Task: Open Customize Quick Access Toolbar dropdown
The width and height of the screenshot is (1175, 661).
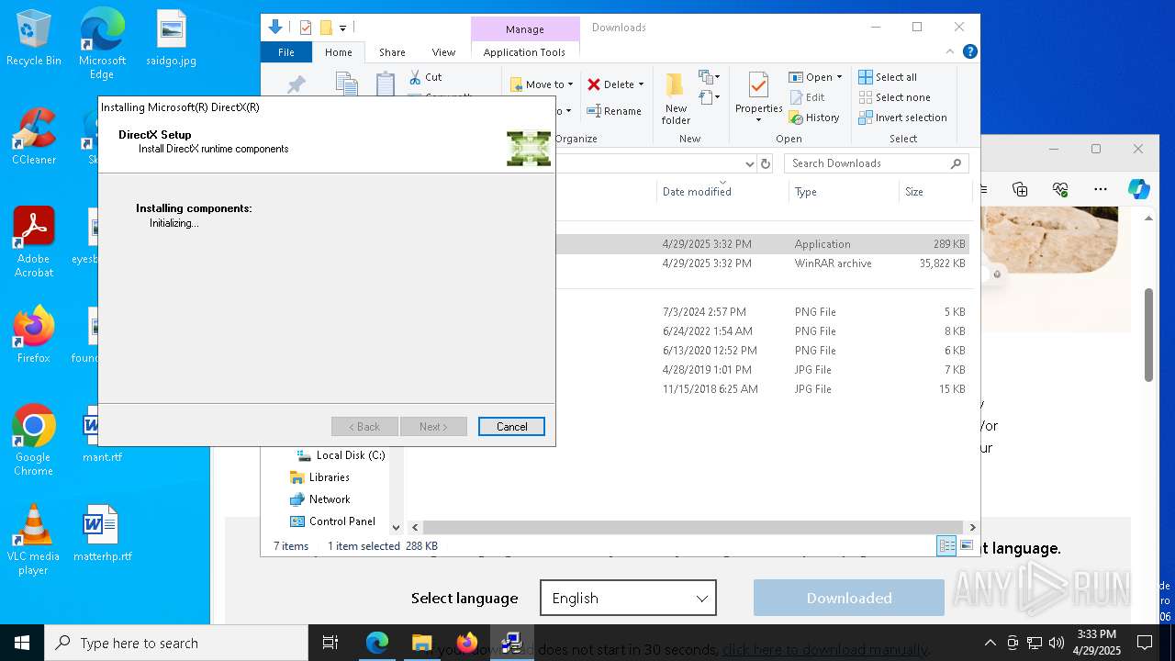Action: pos(342,28)
